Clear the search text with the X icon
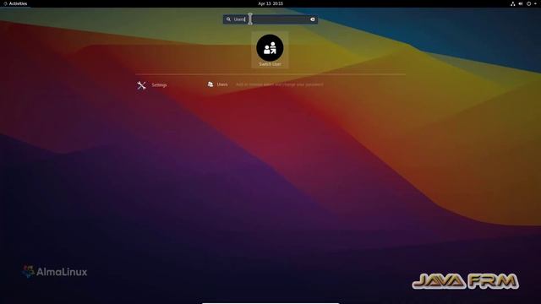This screenshot has height=304, width=541. pyautogui.click(x=313, y=19)
